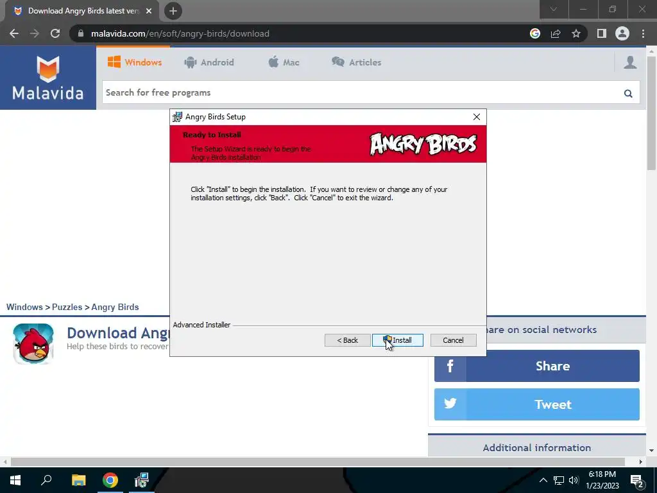Cancel the Angry Birds setup
Screen dimensions: 657x493
click(x=454, y=340)
